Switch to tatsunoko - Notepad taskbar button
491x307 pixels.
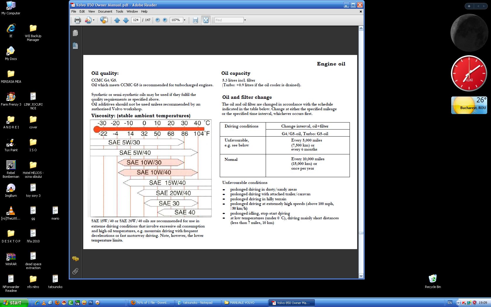(x=198, y=303)
